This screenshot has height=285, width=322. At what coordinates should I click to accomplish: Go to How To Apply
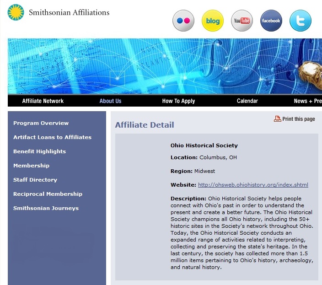coord(178,101)
